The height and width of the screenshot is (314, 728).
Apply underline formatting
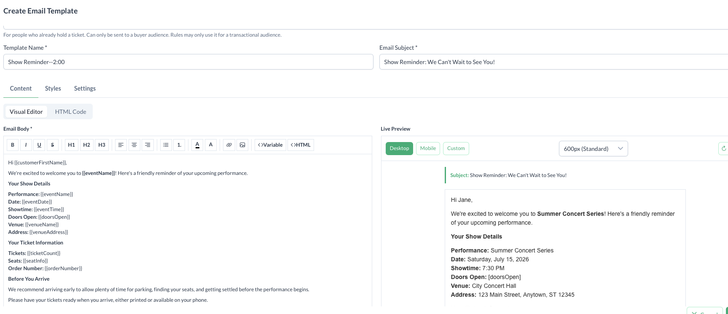coord(39,145)
